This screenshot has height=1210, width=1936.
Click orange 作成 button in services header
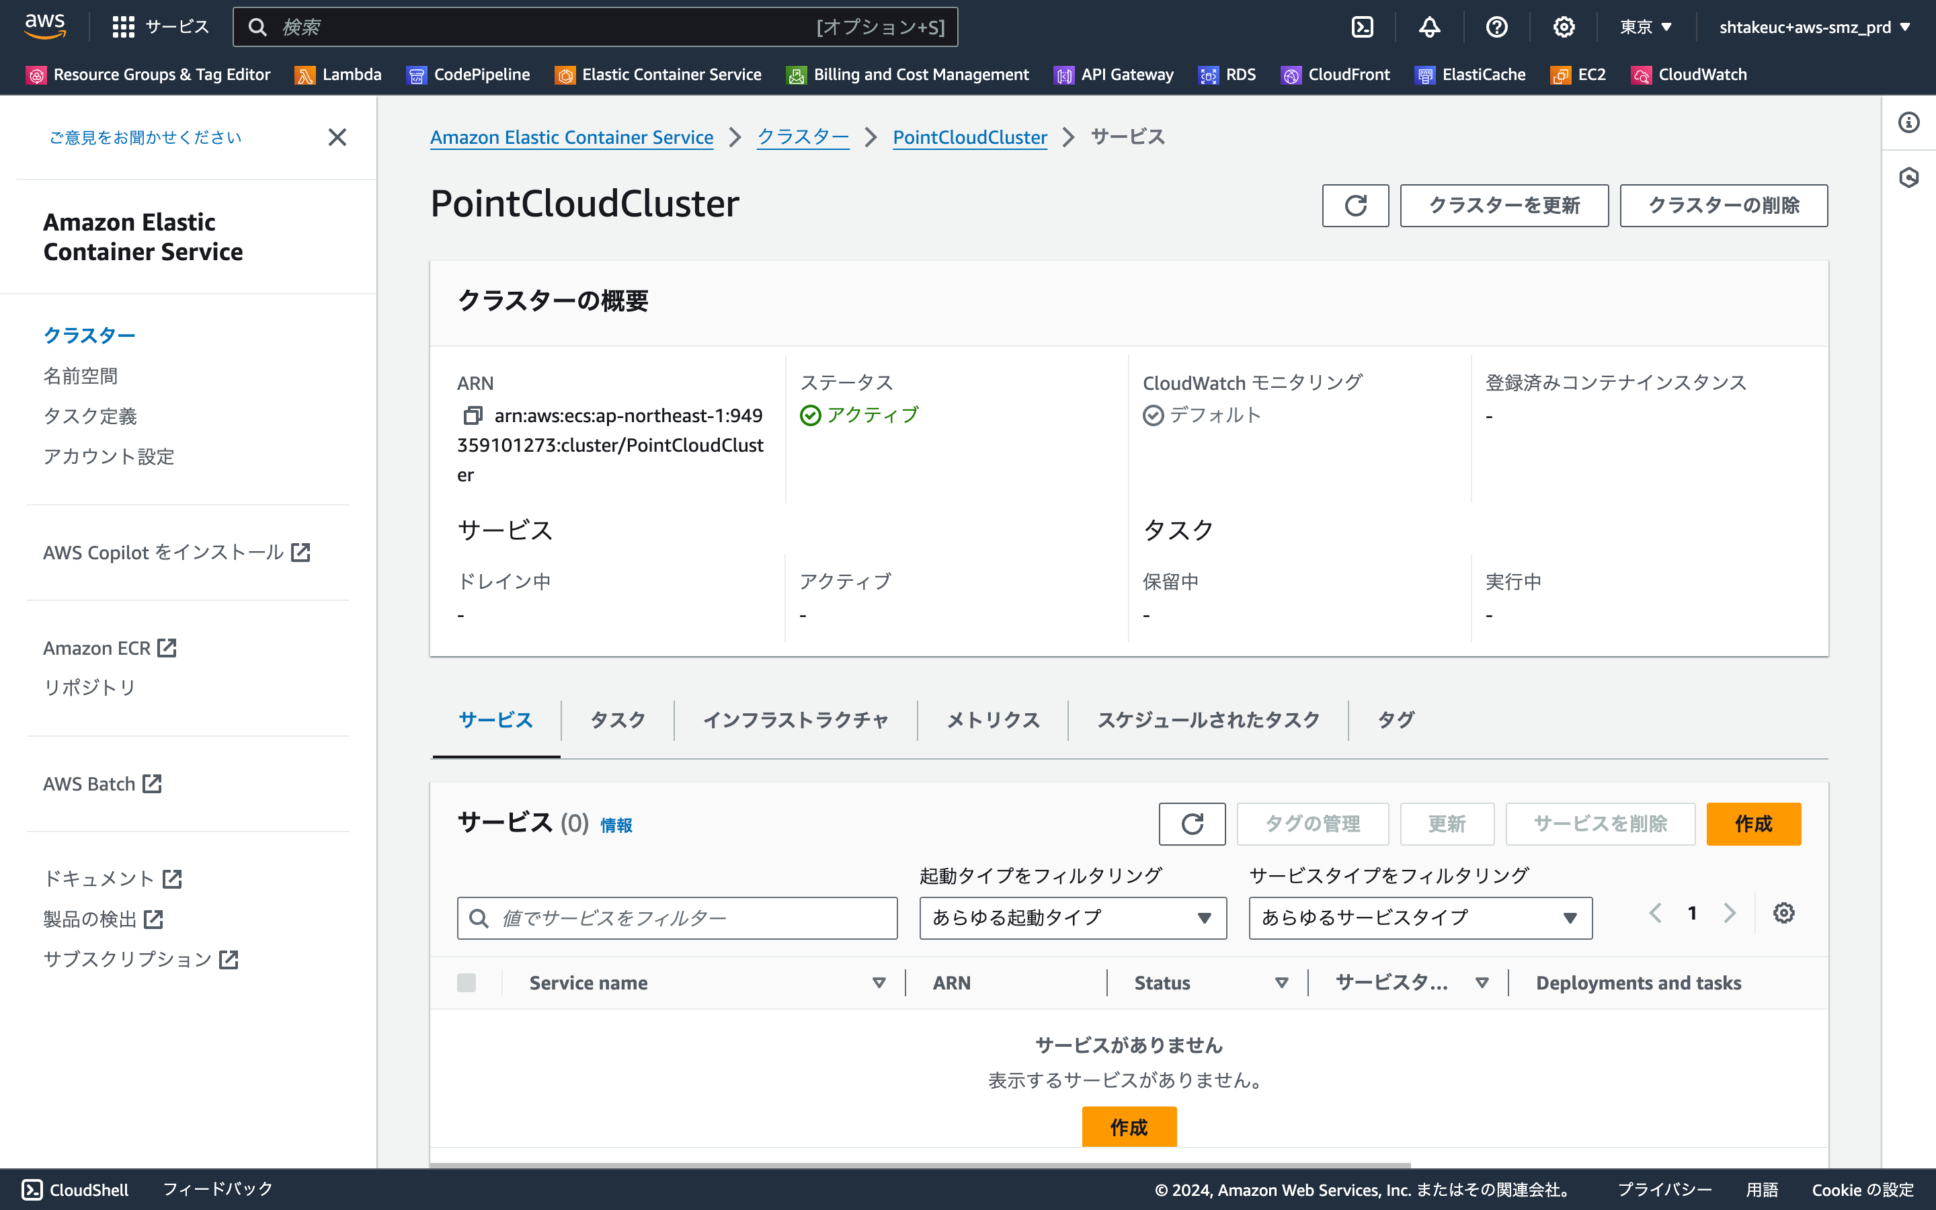pyautogui.click(x=1754, y=823)
